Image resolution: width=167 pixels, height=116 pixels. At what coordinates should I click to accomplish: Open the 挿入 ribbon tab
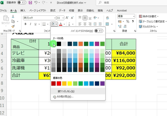pyautogui.click(x=23, y=11)
